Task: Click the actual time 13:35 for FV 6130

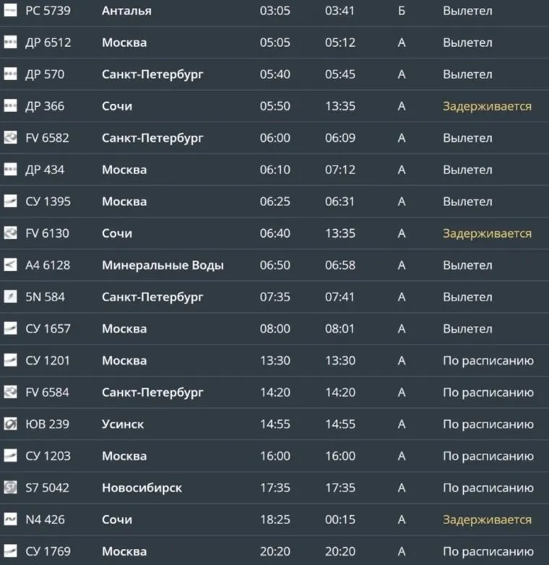Action: (x=340, y=233)
